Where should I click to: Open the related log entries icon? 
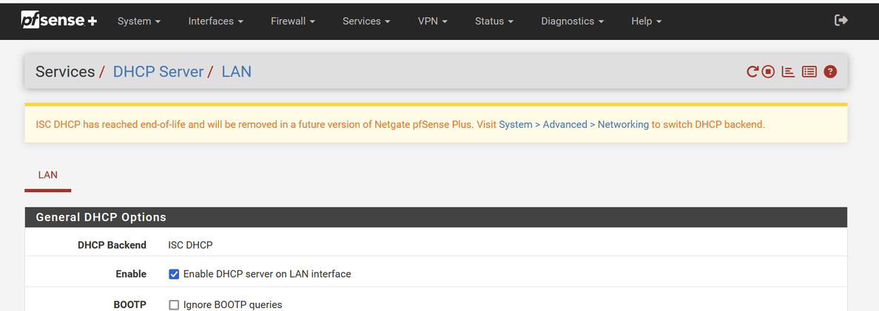(809, 72)
